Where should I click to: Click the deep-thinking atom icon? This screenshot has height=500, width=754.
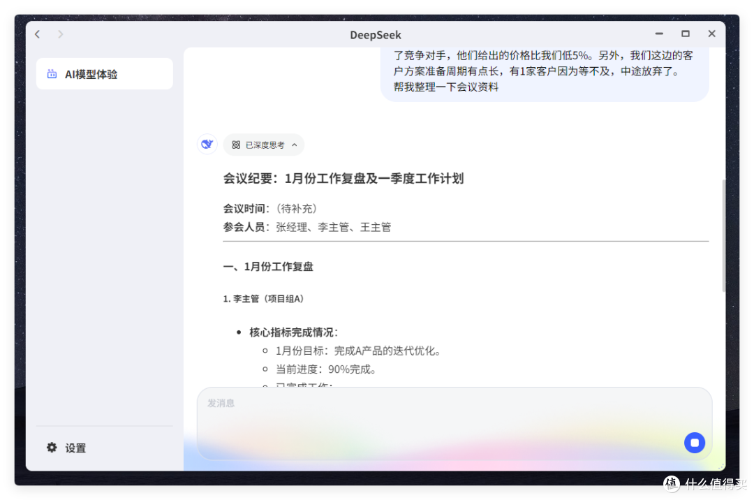coord(236,145)
